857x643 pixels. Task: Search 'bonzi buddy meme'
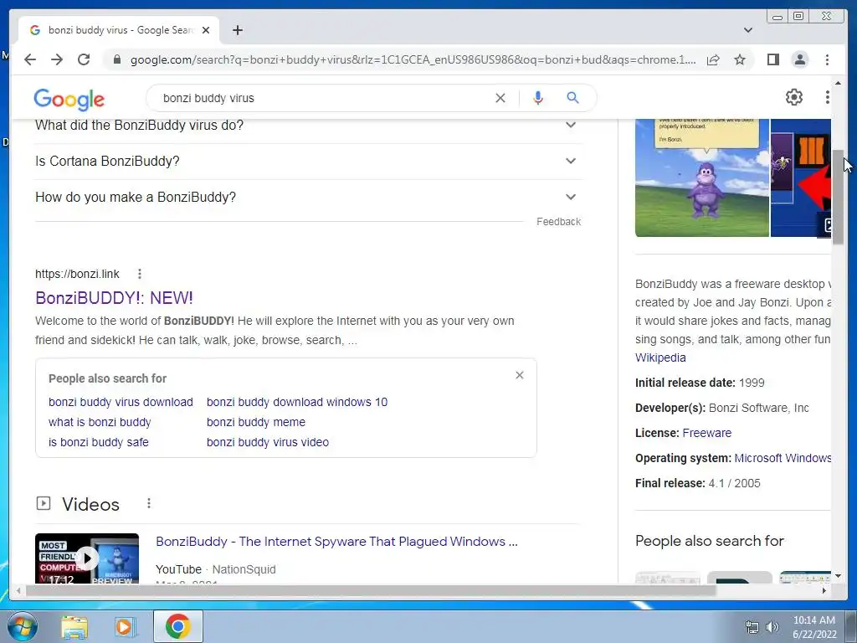256,422
